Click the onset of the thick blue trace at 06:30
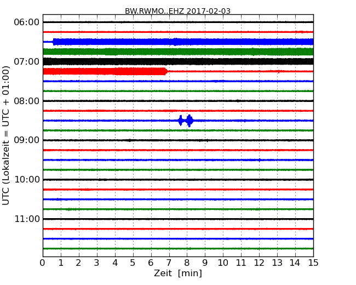This screenshot has width=356, height=285. [x=54, y=42]
